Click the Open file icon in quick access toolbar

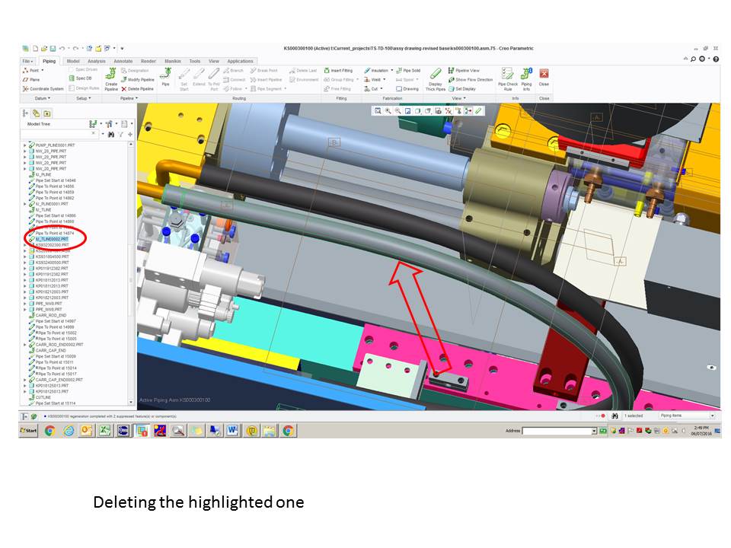44,49
